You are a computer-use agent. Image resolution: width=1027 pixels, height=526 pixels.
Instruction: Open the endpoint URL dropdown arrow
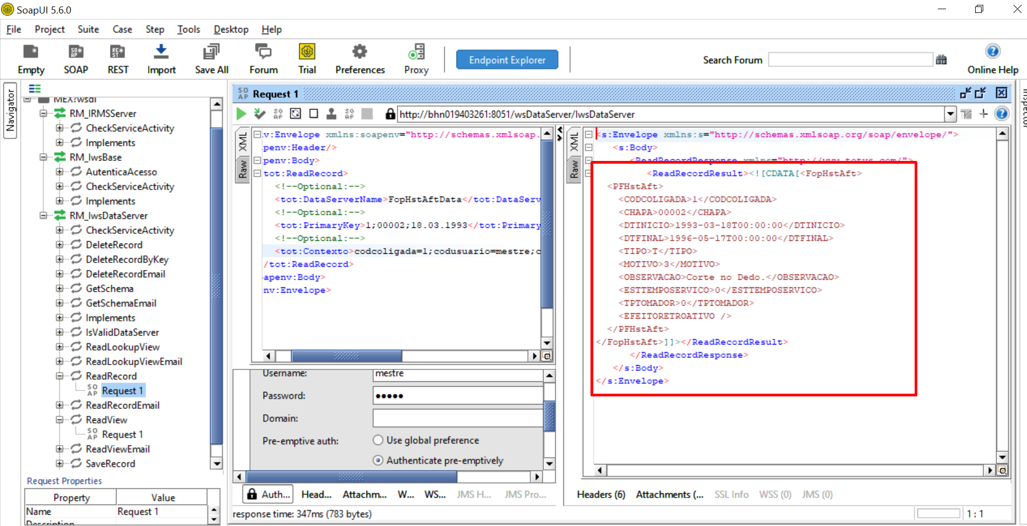pyautogui.click(x=950, y=114)
